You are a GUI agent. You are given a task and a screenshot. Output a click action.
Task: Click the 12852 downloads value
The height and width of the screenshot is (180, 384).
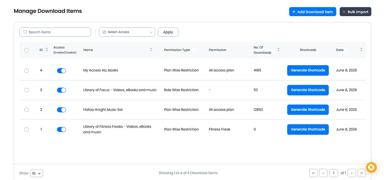tap(259, 110)
